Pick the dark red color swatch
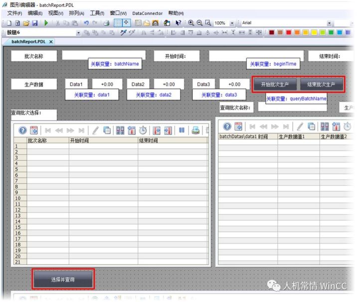Viewport: 359px width, 302px height. 272,32
